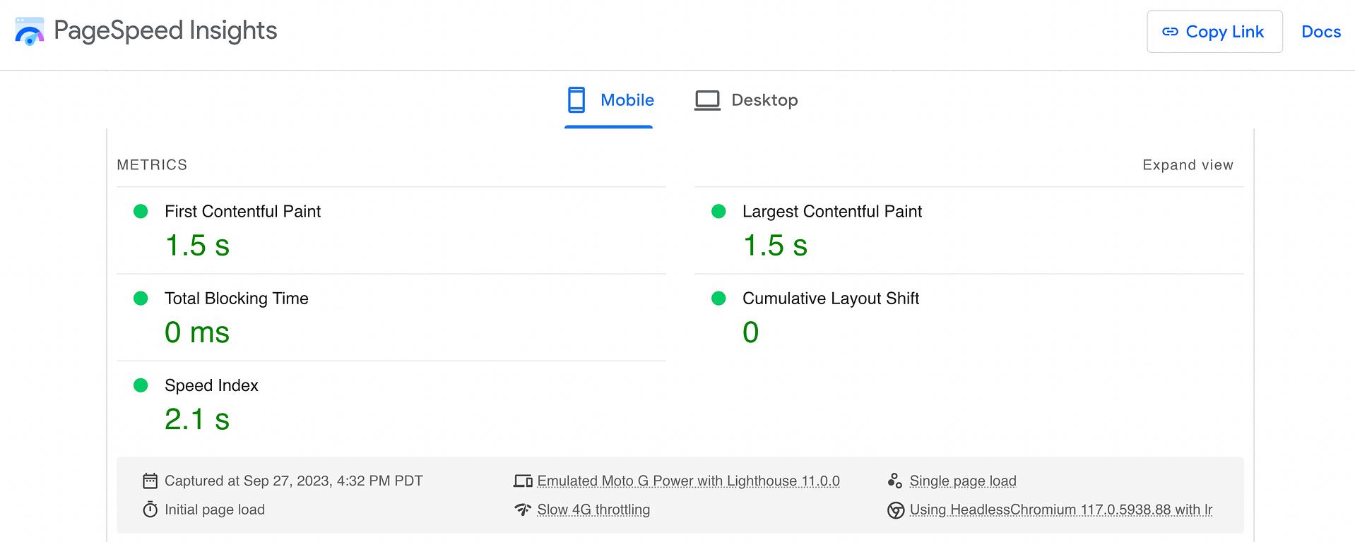
Task: Click the Using HeadlessChromium version link
Action: 1060,510
